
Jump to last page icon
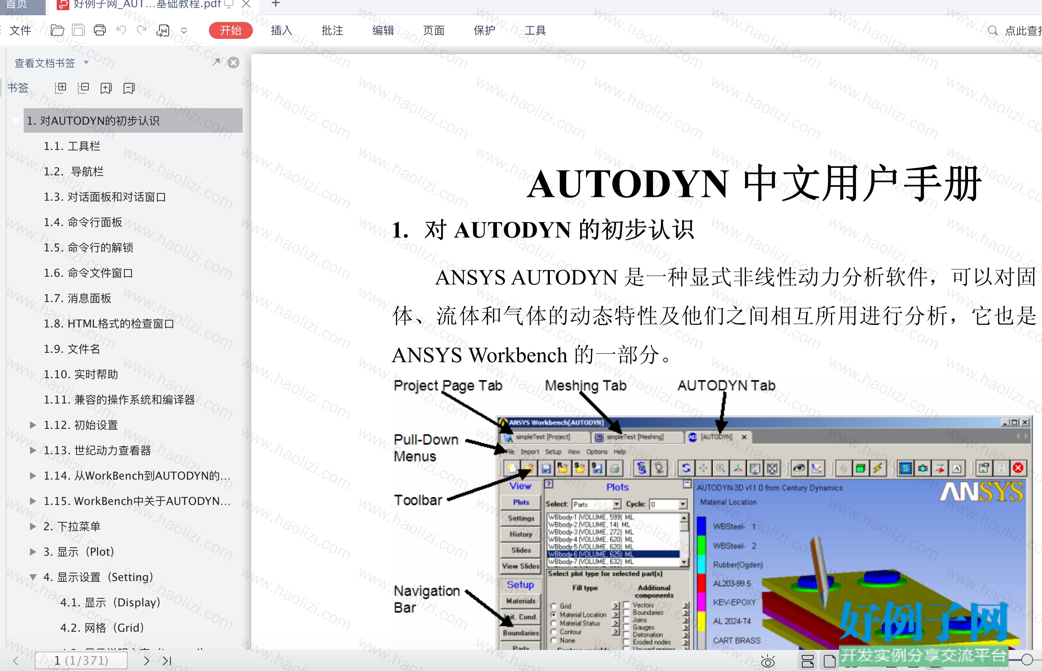point(167,660)
